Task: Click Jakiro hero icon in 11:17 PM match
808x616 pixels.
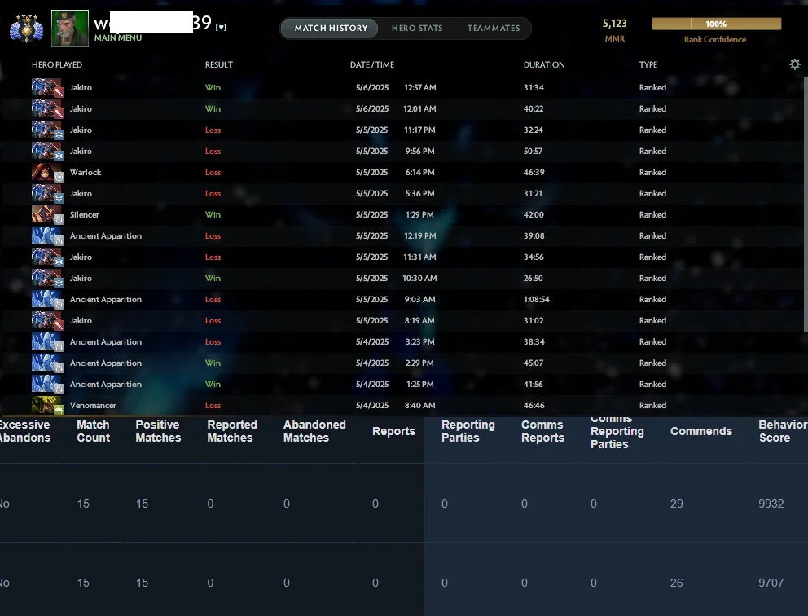Action: (x=47, y=130)
